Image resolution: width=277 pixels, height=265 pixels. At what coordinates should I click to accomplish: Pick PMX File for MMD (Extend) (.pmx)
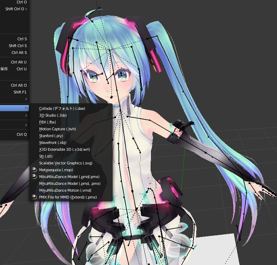click(71, 197)
